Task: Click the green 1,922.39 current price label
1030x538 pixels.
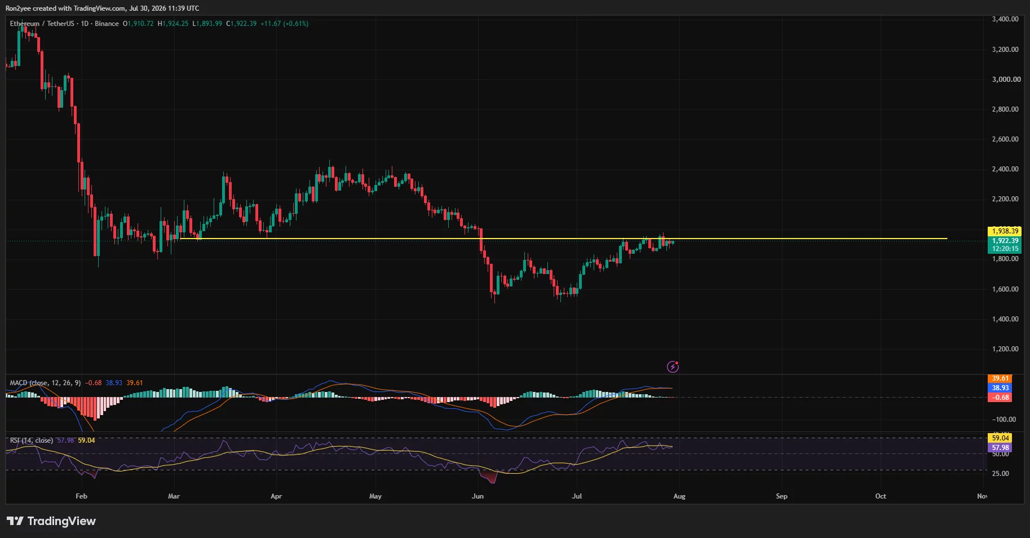Action: [x=1005, y=241]
